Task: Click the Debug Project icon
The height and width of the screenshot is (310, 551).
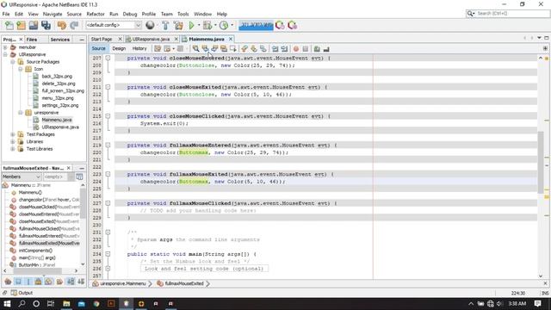Action: (207, 25)
